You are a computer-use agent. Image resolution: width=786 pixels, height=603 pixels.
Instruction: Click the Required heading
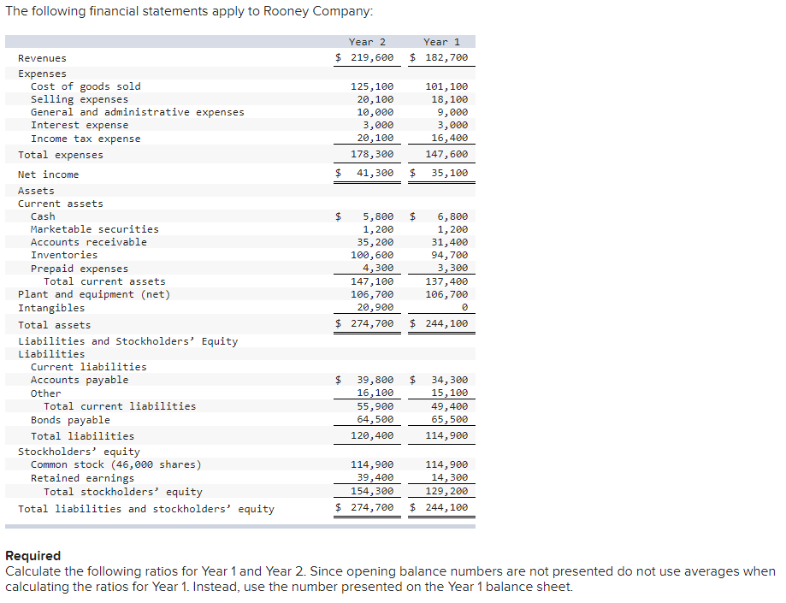click(33, 556)
